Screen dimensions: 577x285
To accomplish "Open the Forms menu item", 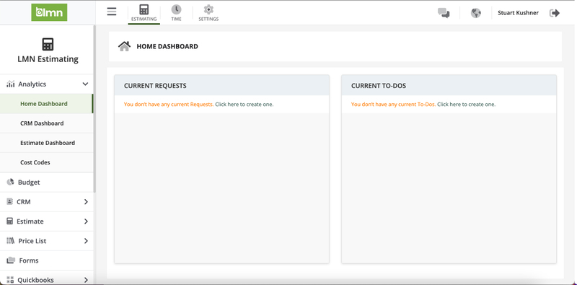I will tap(47, 260).
